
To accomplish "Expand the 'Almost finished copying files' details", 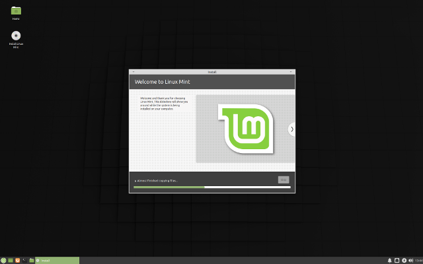I will click(135, 181).
